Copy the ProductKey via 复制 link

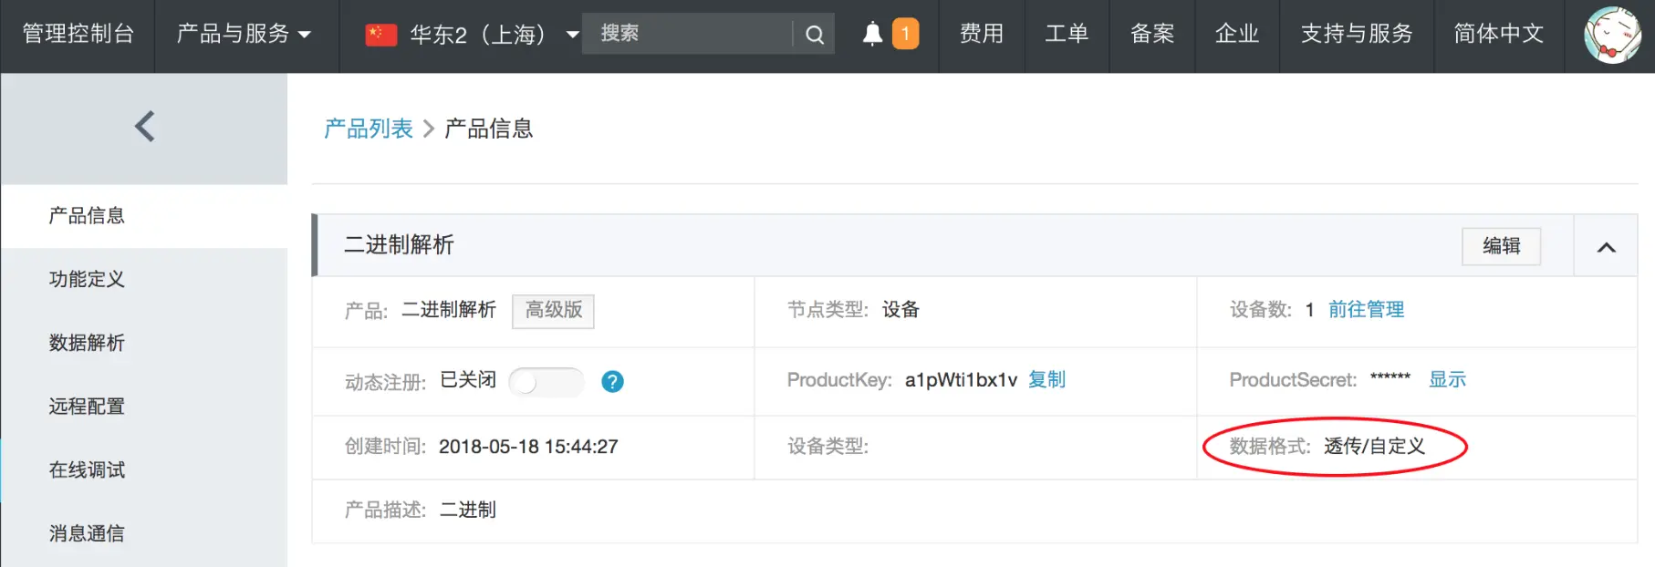1046,379
